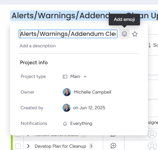158x150 pixels.
Task: Click Michelle Campbell's owner avatar
Action: click(x=67, y=92)
